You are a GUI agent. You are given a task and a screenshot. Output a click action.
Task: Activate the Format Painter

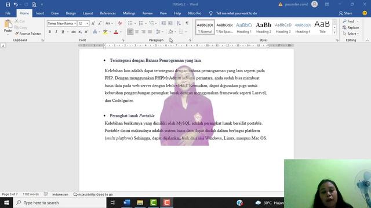pos(28,34)
